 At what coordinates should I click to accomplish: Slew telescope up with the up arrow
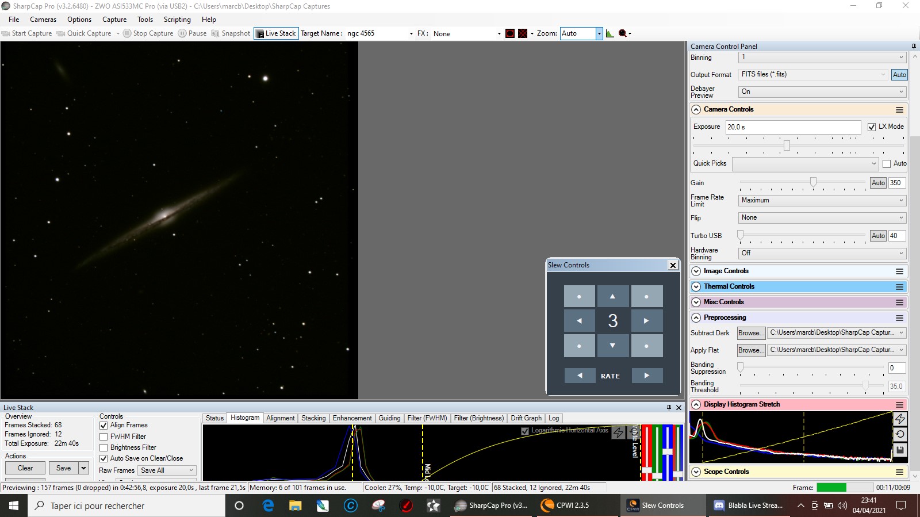(x=612, y=296)
